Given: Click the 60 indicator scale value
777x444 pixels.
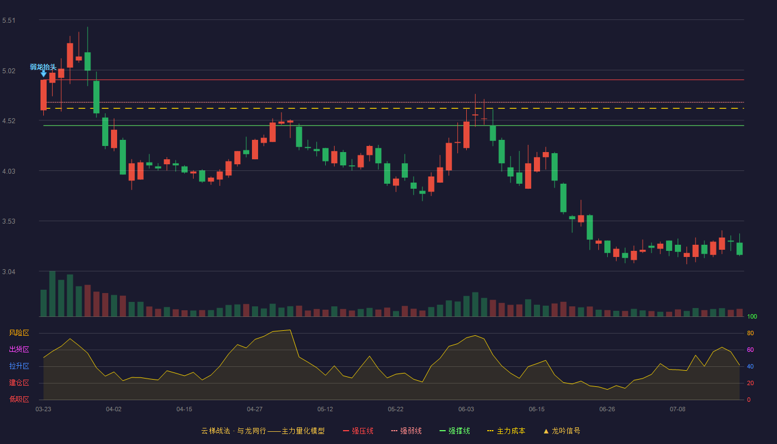Looking at the screenshot, I should 750,350.
